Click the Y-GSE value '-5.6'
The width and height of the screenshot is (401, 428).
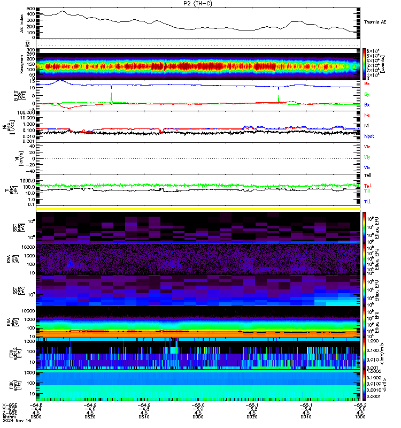click(360, 409)
